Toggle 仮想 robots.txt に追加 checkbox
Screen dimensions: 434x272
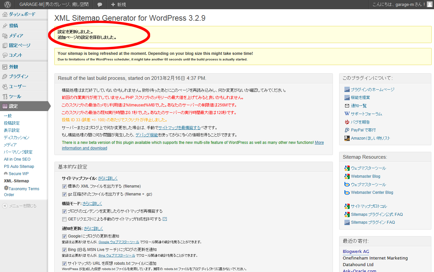[64, 263]
